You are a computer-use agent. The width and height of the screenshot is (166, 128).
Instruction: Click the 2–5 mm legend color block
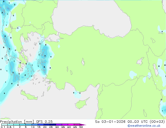tap(23, 125)
